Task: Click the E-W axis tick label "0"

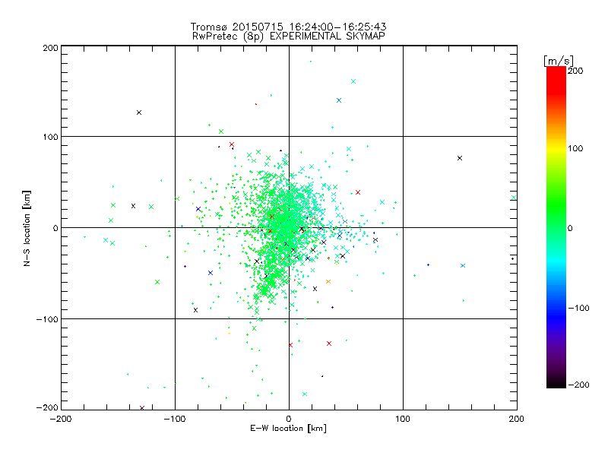Action: tap(289, 419)
